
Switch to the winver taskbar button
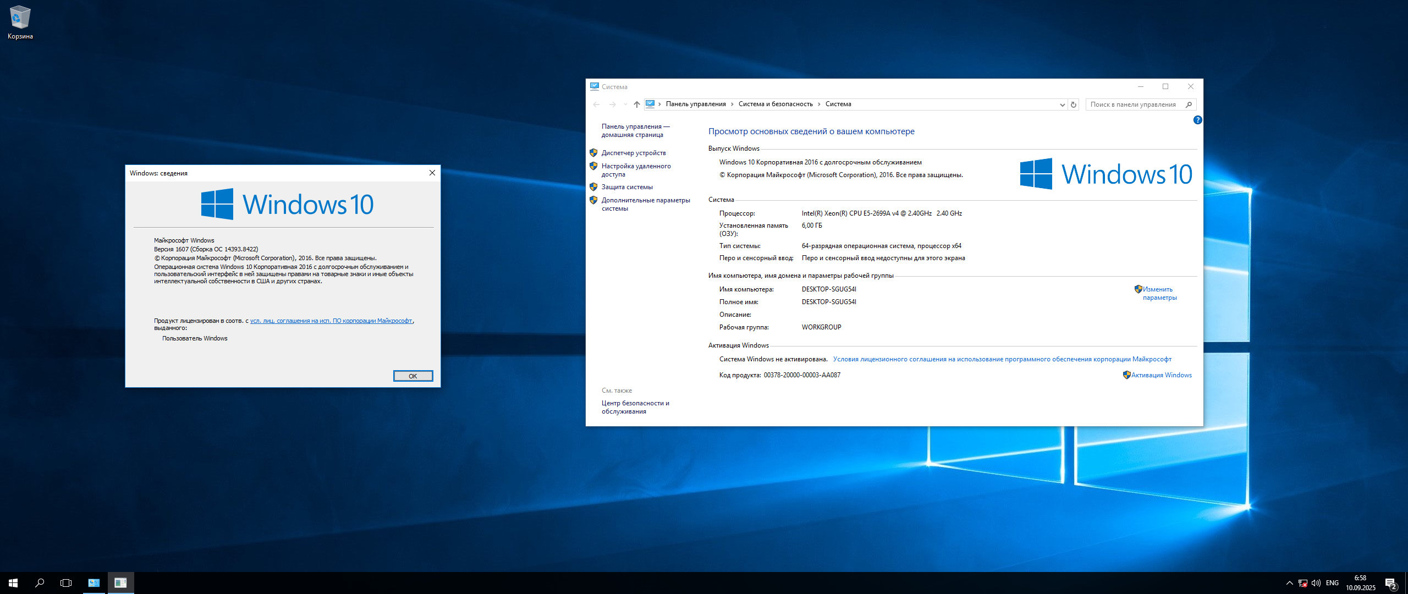(x=120, y=583)
